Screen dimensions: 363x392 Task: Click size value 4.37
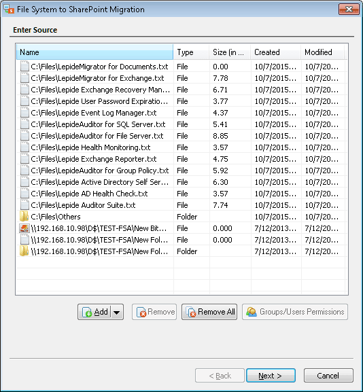220,113
